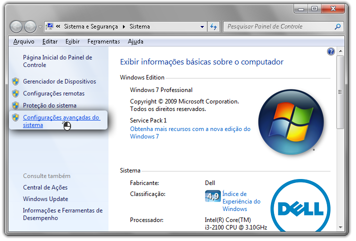This screenshot has height=241, width=356.
Task: Click shield icon beside Configurações avançadas do sistema
Action: 15,117
